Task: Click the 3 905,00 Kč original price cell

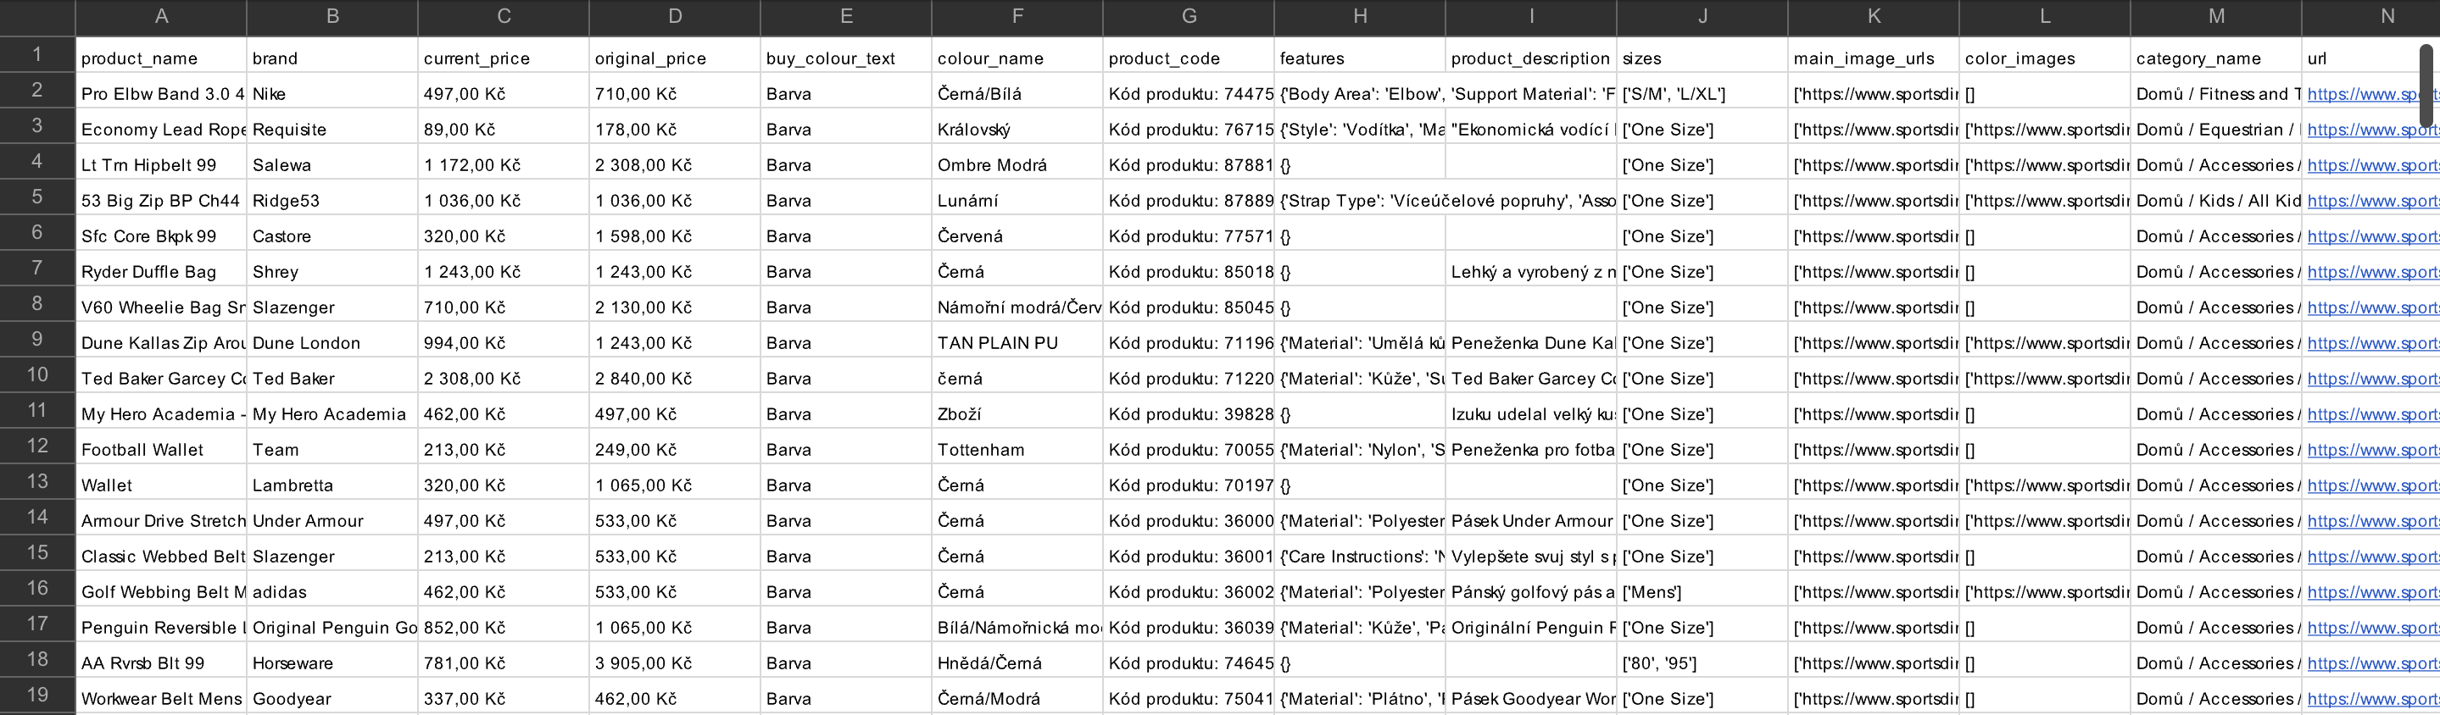Action: (x=673, y=663)
